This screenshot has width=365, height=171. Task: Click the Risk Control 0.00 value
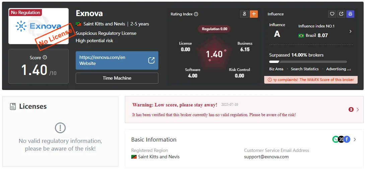click(239, 76)
